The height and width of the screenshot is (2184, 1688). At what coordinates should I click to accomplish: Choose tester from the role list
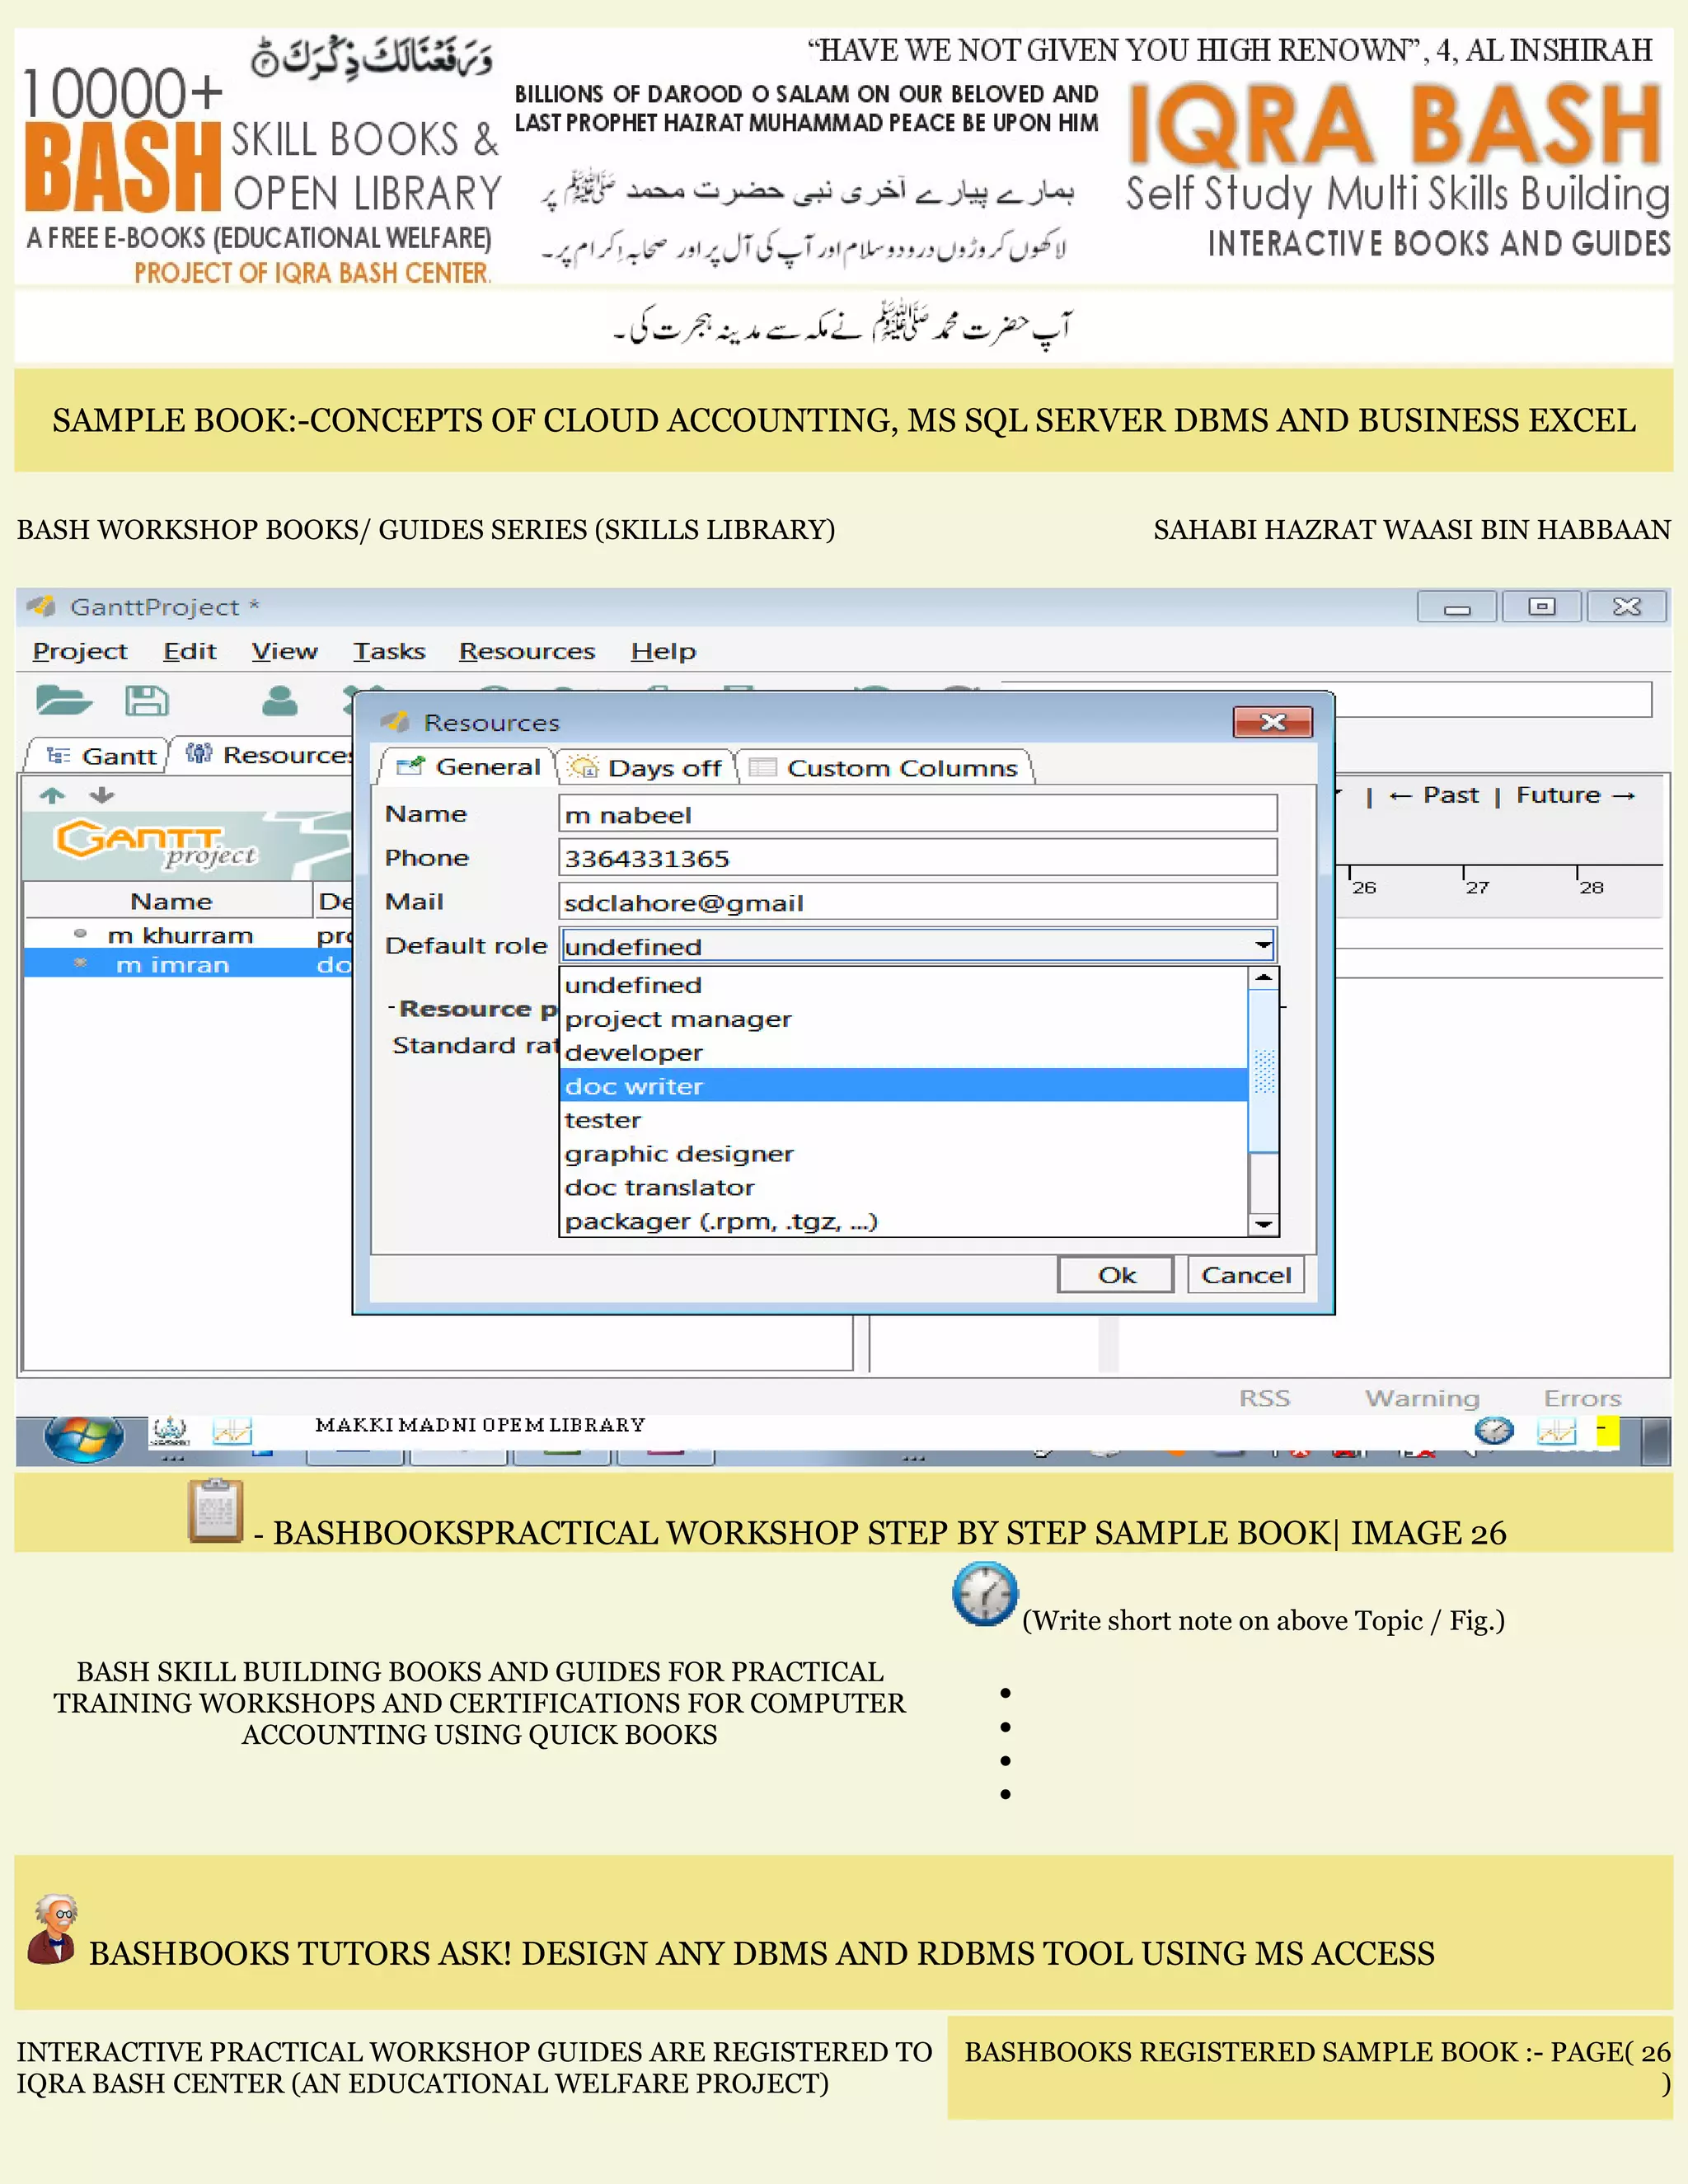(x=904, y=1120)
